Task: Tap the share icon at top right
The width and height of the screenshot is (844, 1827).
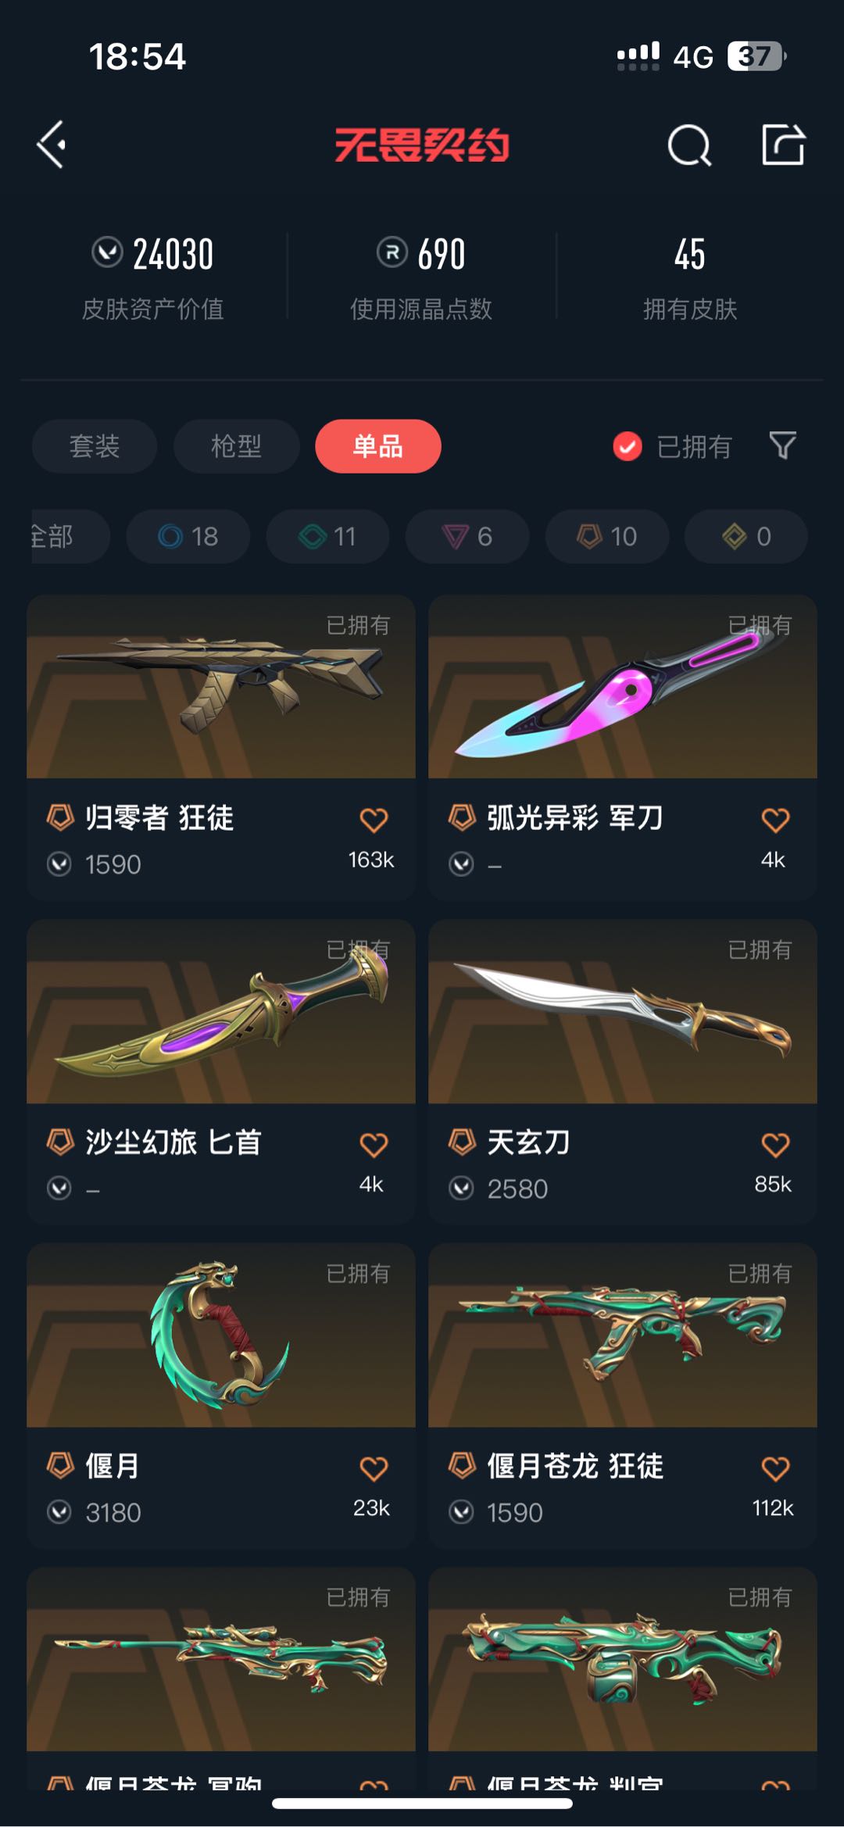Action: coord(783,145)
